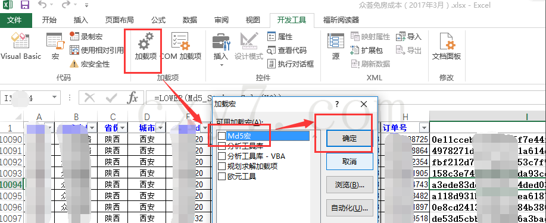This screenshot has height=223, width=546.
Task: Switch to the 公式 formulas tab
Action: [158, 20]
